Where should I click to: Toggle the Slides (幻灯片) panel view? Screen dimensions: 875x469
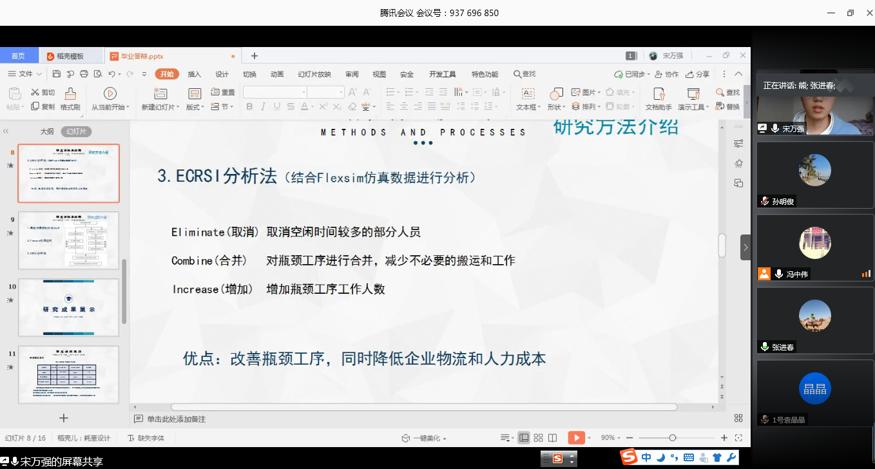point(77,131)
